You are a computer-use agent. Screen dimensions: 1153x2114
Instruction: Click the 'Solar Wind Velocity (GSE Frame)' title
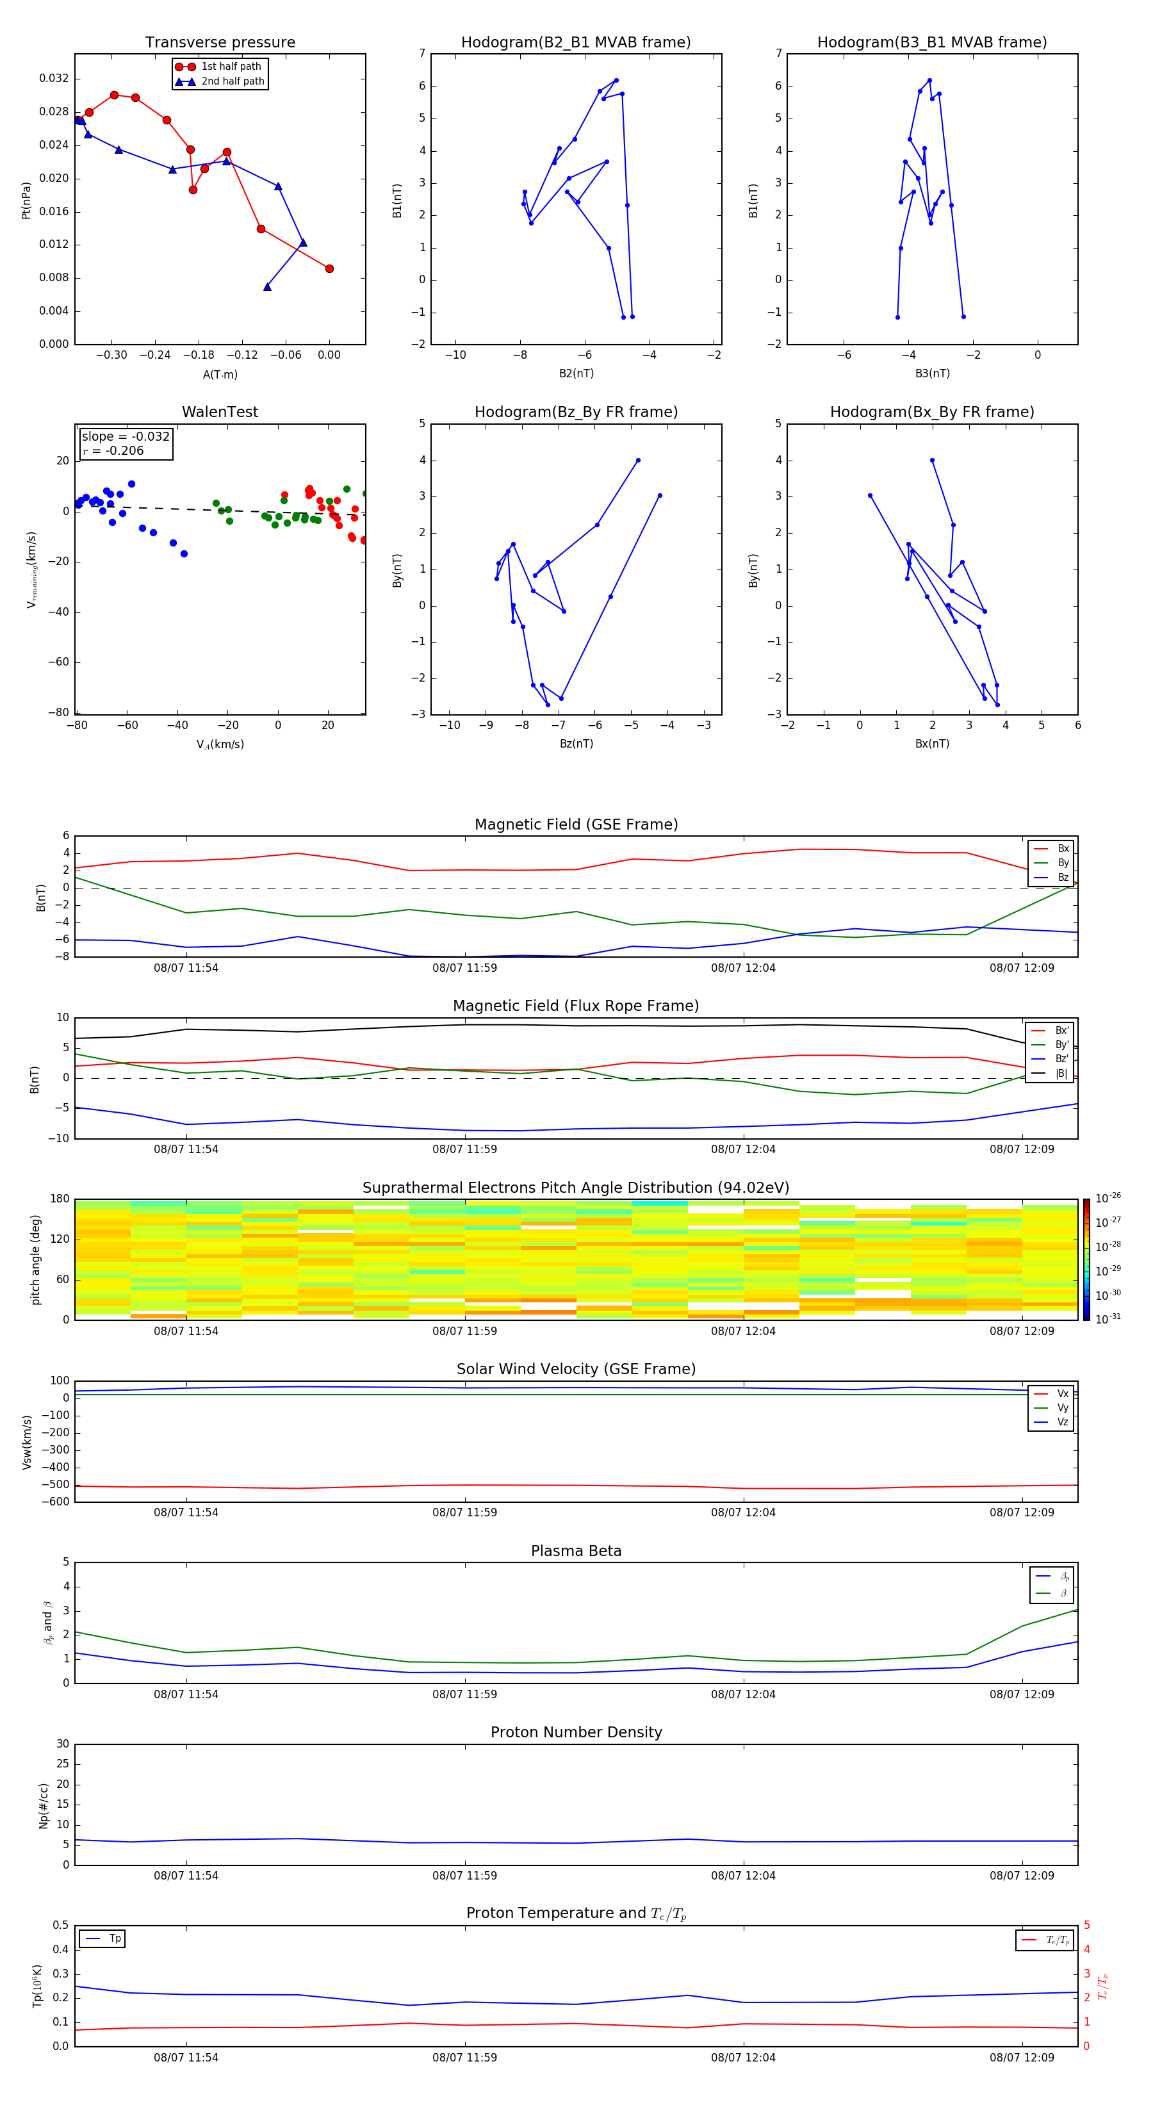click(x=576, y=1370)
